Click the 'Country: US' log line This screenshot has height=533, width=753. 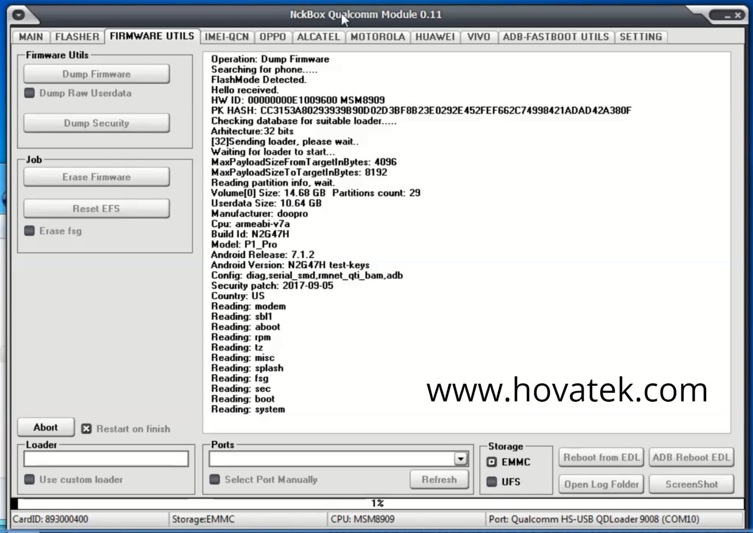238,296
